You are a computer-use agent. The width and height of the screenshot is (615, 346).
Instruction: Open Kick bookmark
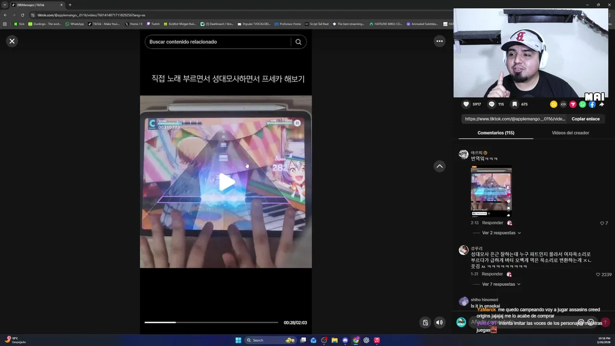pyautogui.click(x=19, y=24)
